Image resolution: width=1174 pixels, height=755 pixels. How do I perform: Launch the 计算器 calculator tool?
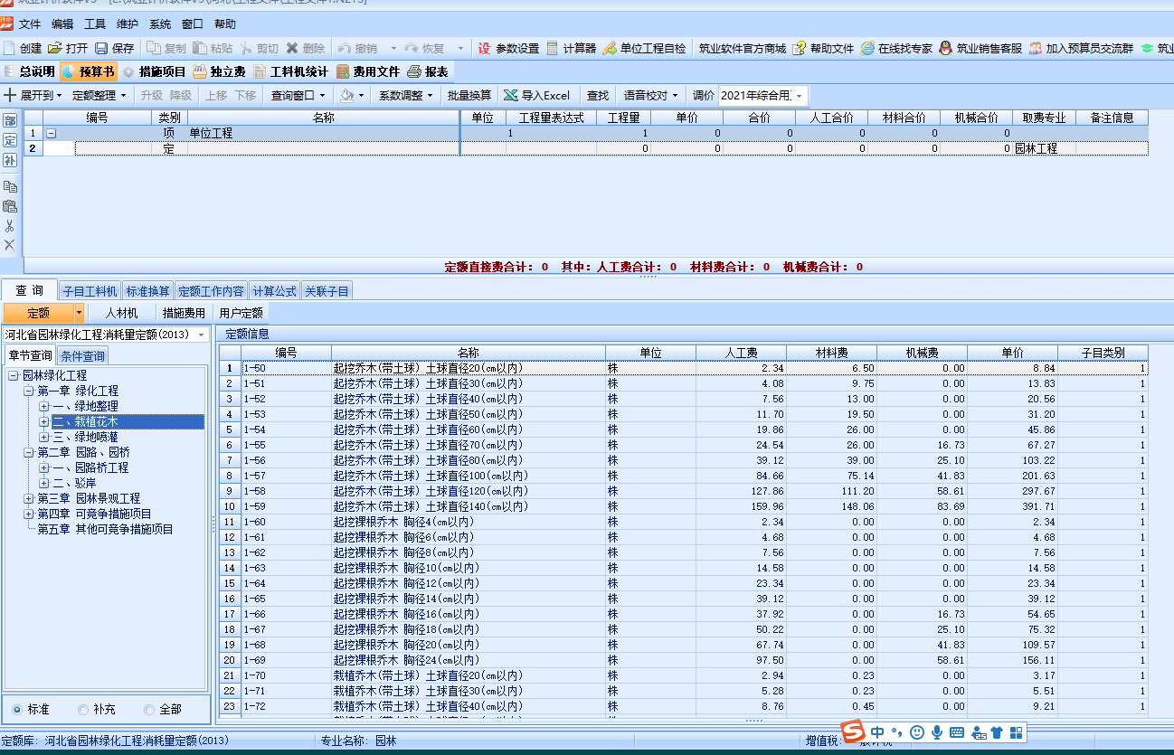tap(571, 48)
